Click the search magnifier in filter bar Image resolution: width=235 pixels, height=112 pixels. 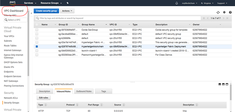tap(38, 18)
